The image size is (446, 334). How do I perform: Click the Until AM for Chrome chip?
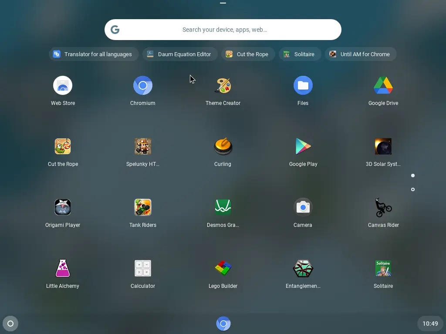[x=360, y=54]
